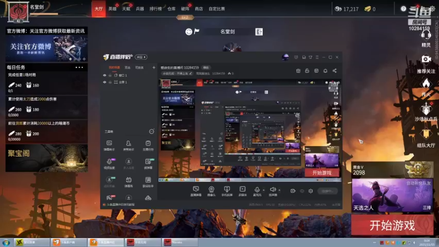This screenshot has height=247, width=439.
Task: Hide the 全屏 1 source via eye icon
Action: pos(105,82)
